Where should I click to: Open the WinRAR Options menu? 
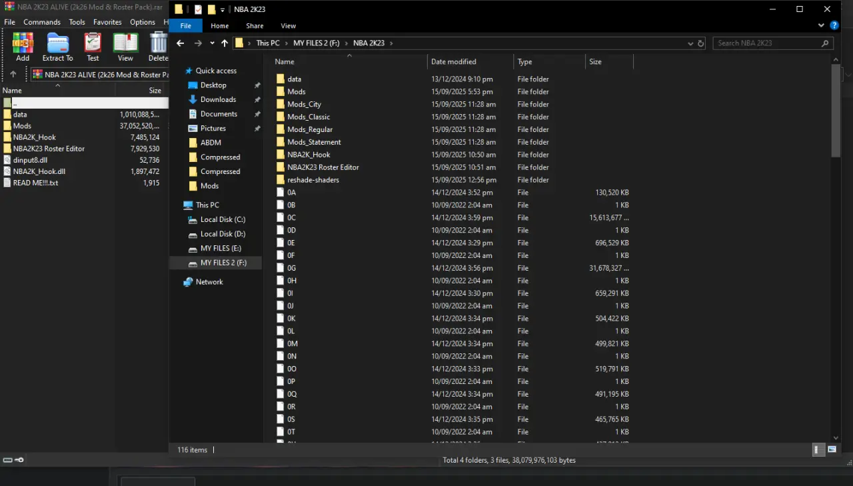(x=143, y=22)
